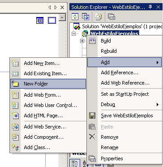Select Add Class... entry
Screen dimensions: 163x167
(x=48, y=147)
